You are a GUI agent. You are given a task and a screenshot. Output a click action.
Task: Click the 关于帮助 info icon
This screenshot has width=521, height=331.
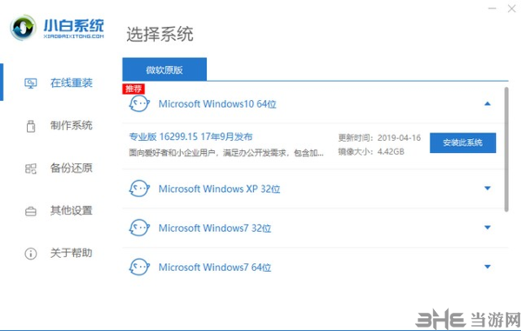point(30,254)
